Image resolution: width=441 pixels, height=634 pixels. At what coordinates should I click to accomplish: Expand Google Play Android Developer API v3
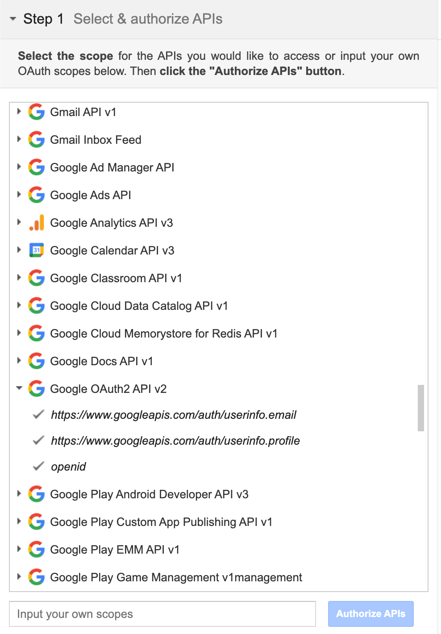click(x=19, y=494)
